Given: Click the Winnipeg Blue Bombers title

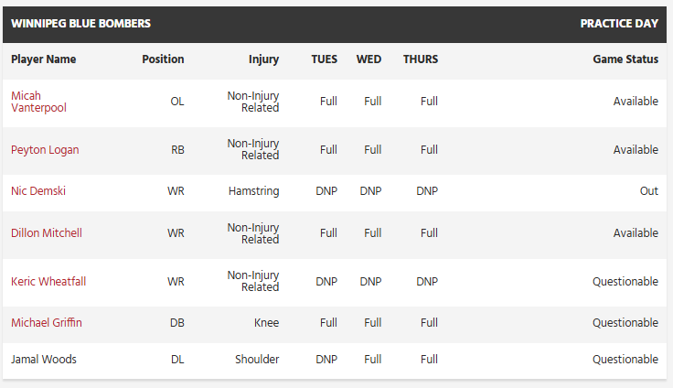Looking at the screenshot, I should pyautogui.click(x=80, y=24).
